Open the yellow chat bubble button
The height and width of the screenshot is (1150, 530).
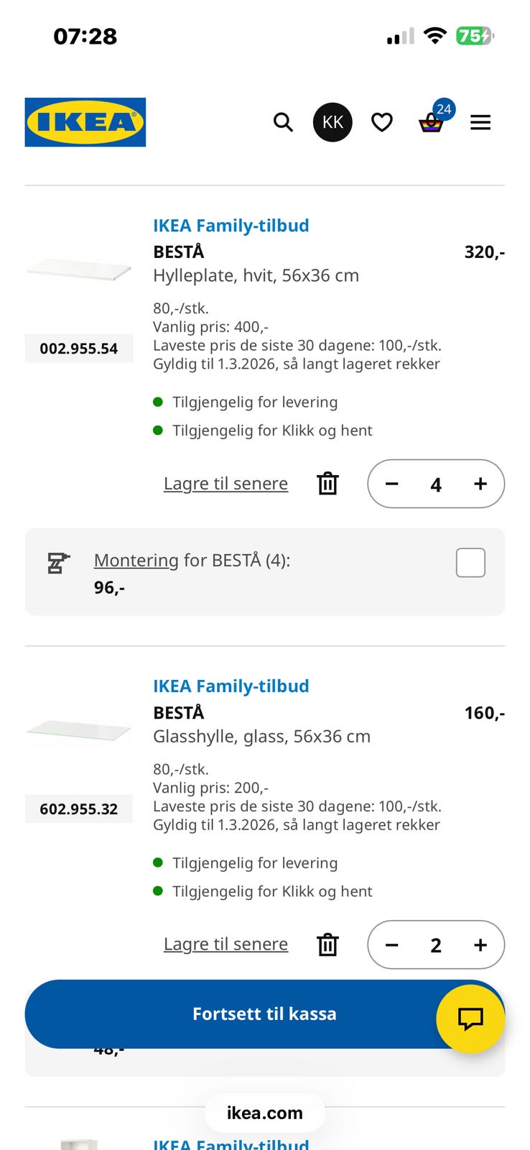tap(470, 1018)
